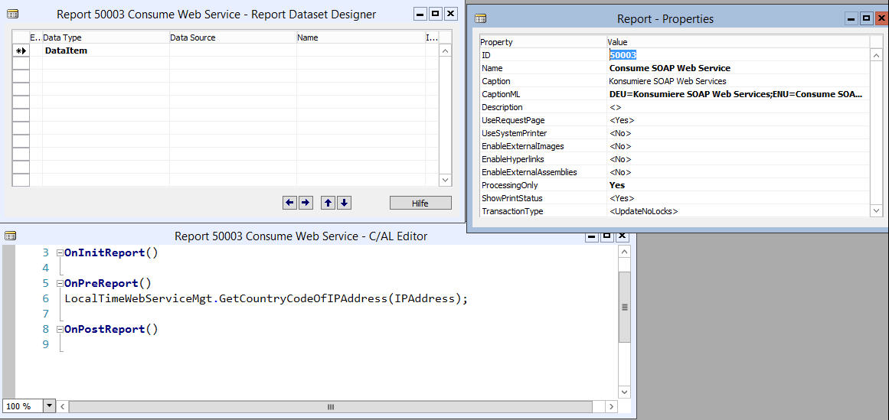The height and width of the screenshot is (420, 889).
Task: Click the Properties window scroll down arrow
Action: [x=876, y=210]
